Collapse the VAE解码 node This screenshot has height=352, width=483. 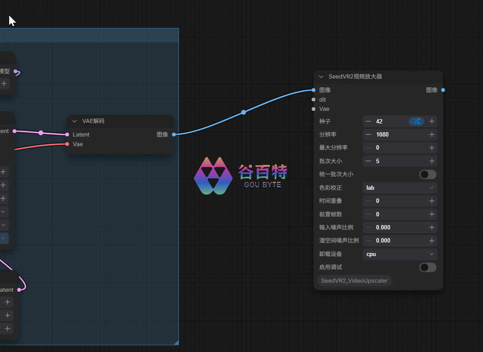[75, 121]
